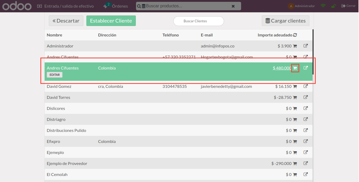Click the Cargar clientes button
The image size is (359, 182).
(285, 21)
